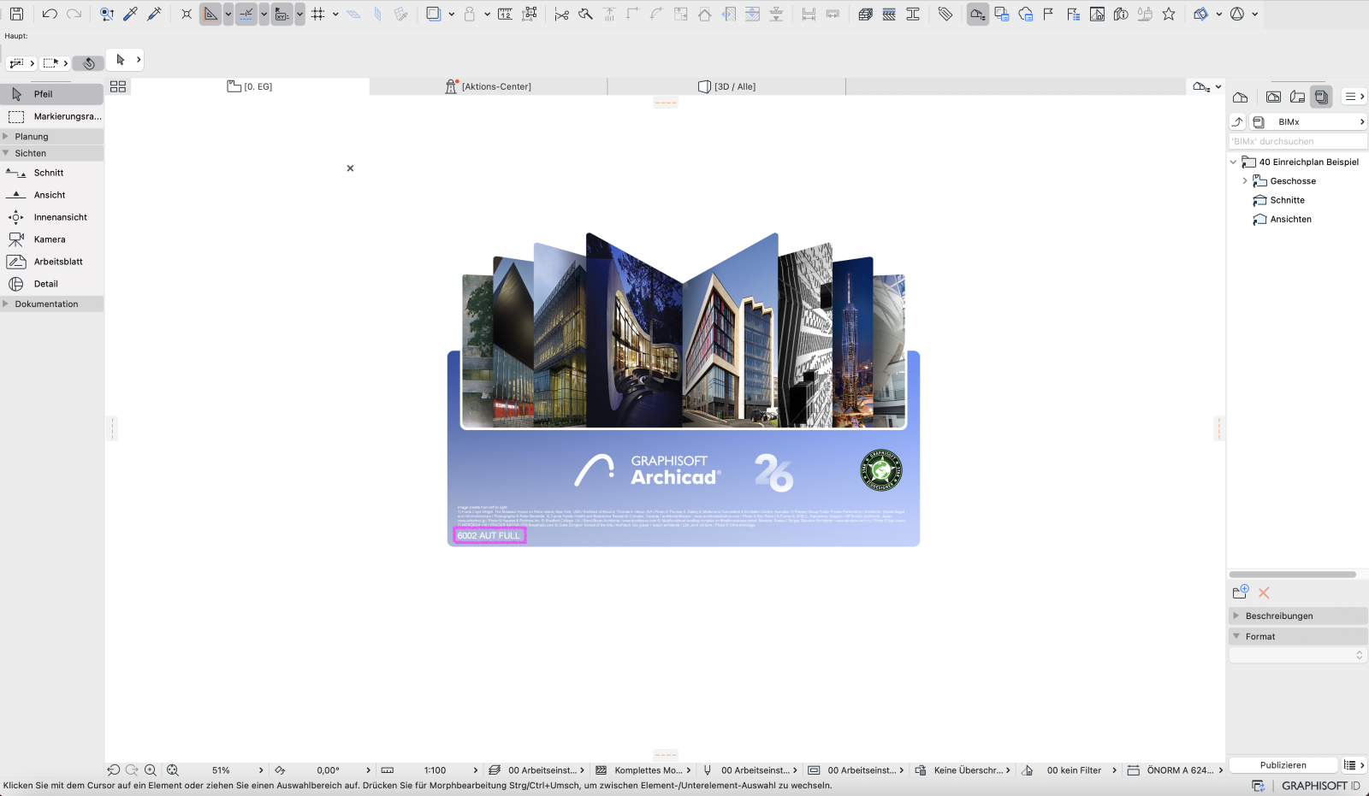The height and width of the screenshot is (796, 1369).
Task: Open the Navigator project map house icon
Action: (x=1240, y=97)
